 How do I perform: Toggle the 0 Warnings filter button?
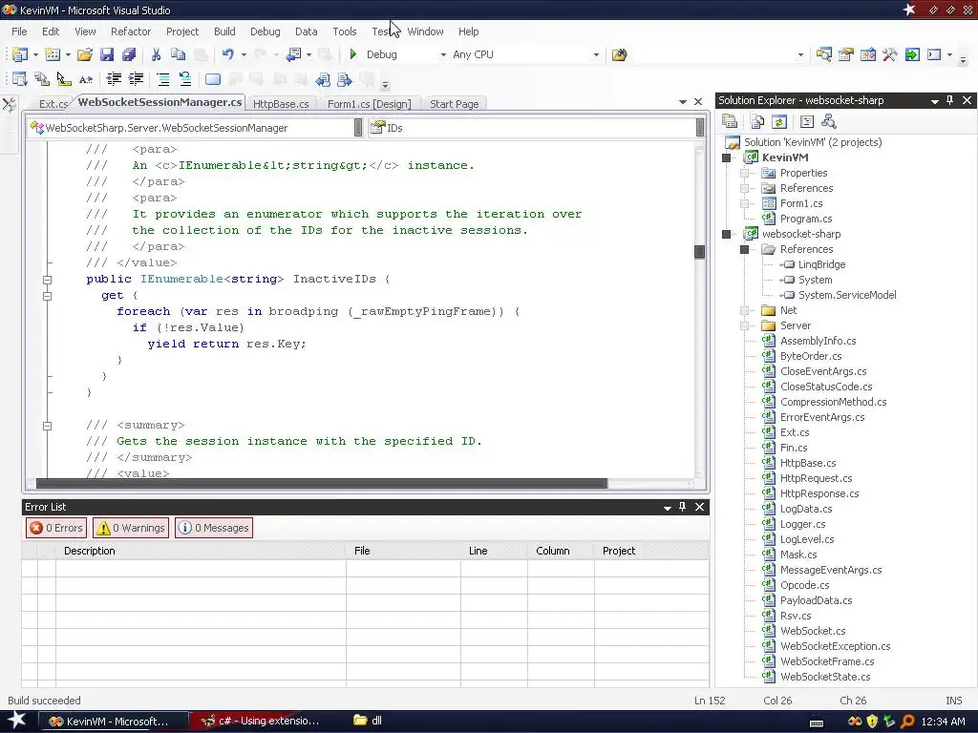[x=131, y=528]
